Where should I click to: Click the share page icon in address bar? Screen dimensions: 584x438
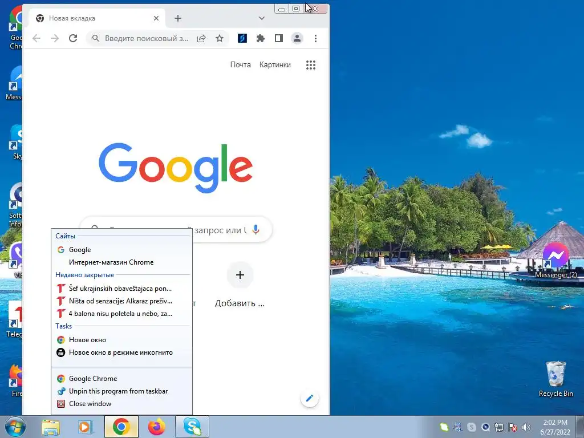[201, 38]
